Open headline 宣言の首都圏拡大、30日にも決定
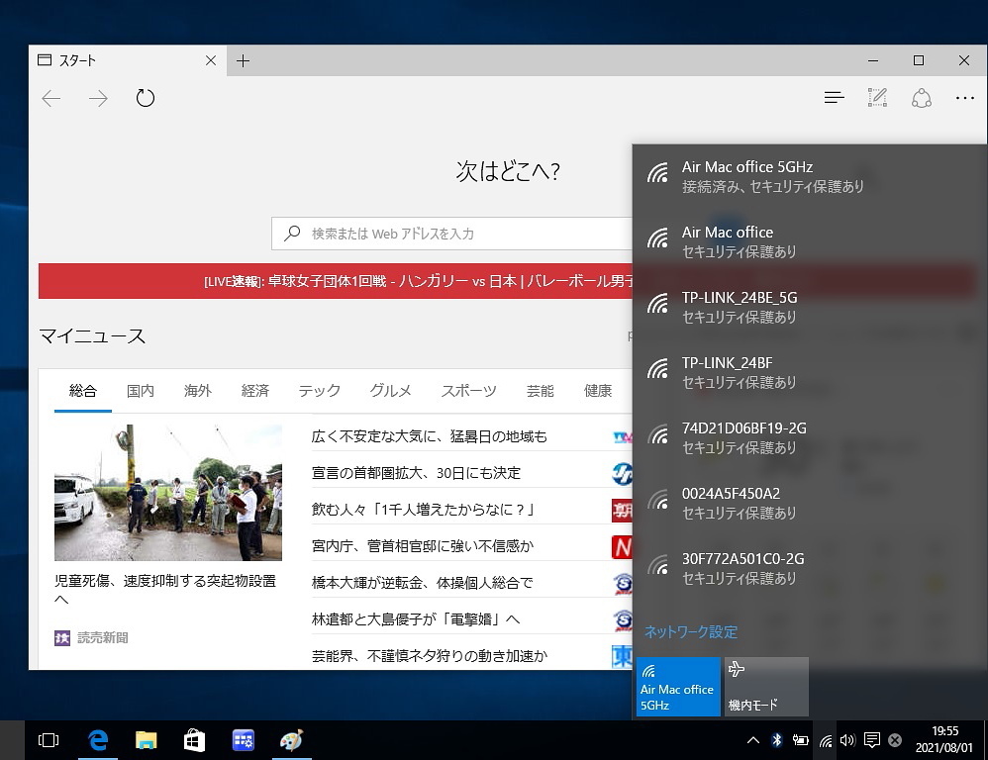The height and width of the screenshot is (760, 988). 416,473
